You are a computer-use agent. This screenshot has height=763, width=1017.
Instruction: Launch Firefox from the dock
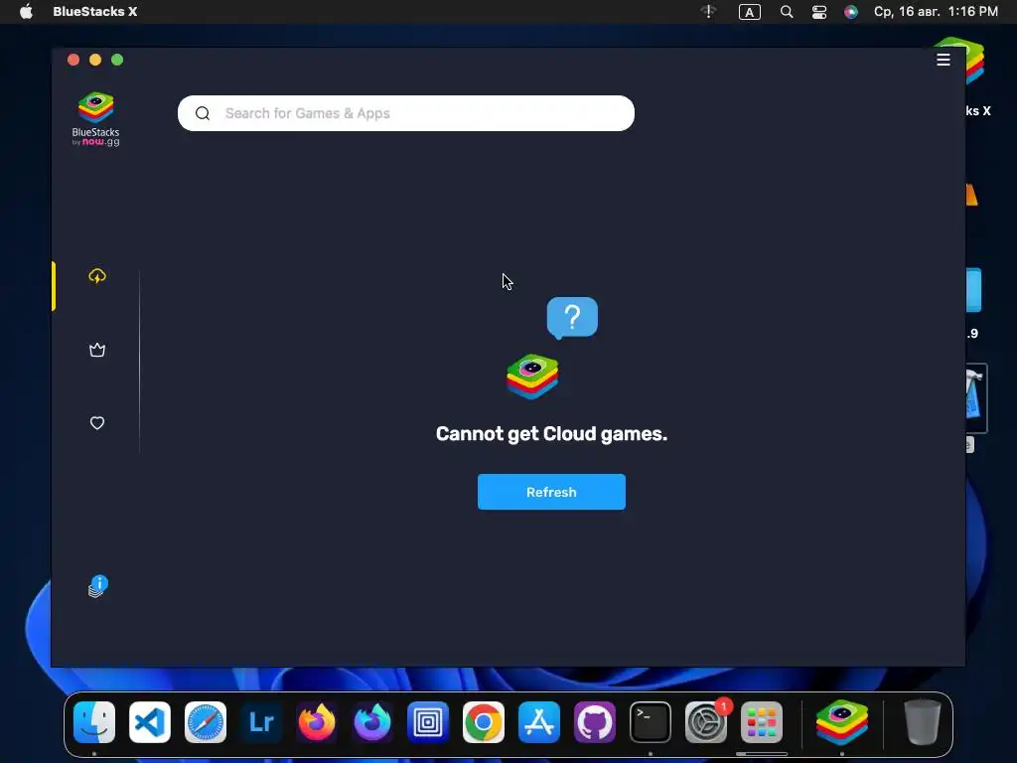point(317,722)
